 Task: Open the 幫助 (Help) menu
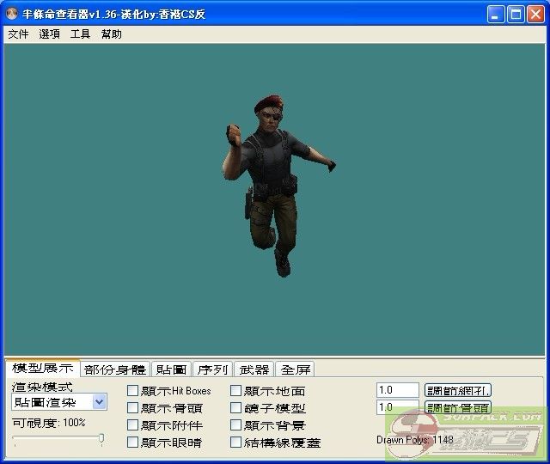coord(111,34)
